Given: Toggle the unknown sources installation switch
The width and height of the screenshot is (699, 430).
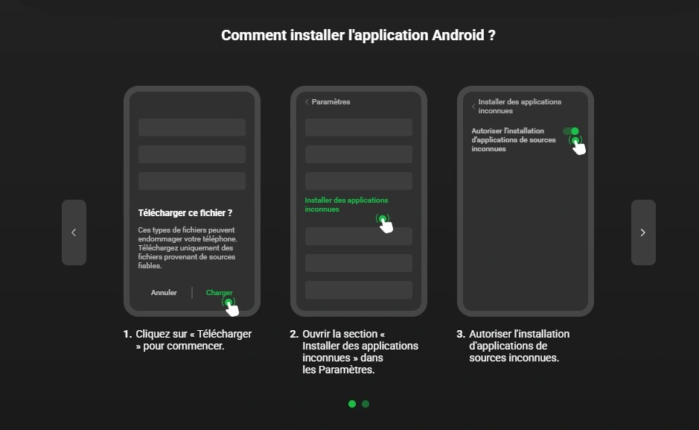Looking at the screenshot, I should click(571, 131).
